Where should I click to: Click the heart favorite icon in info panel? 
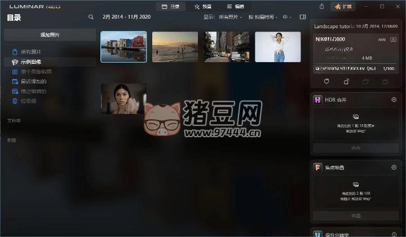click(326, 82)
